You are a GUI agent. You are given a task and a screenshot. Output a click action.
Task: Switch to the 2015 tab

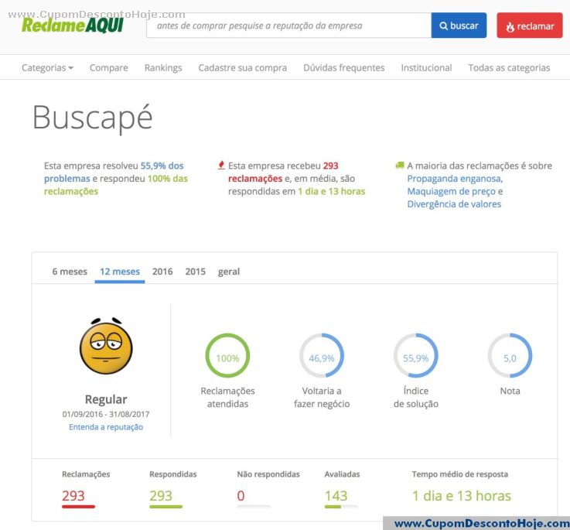point(195,272)
